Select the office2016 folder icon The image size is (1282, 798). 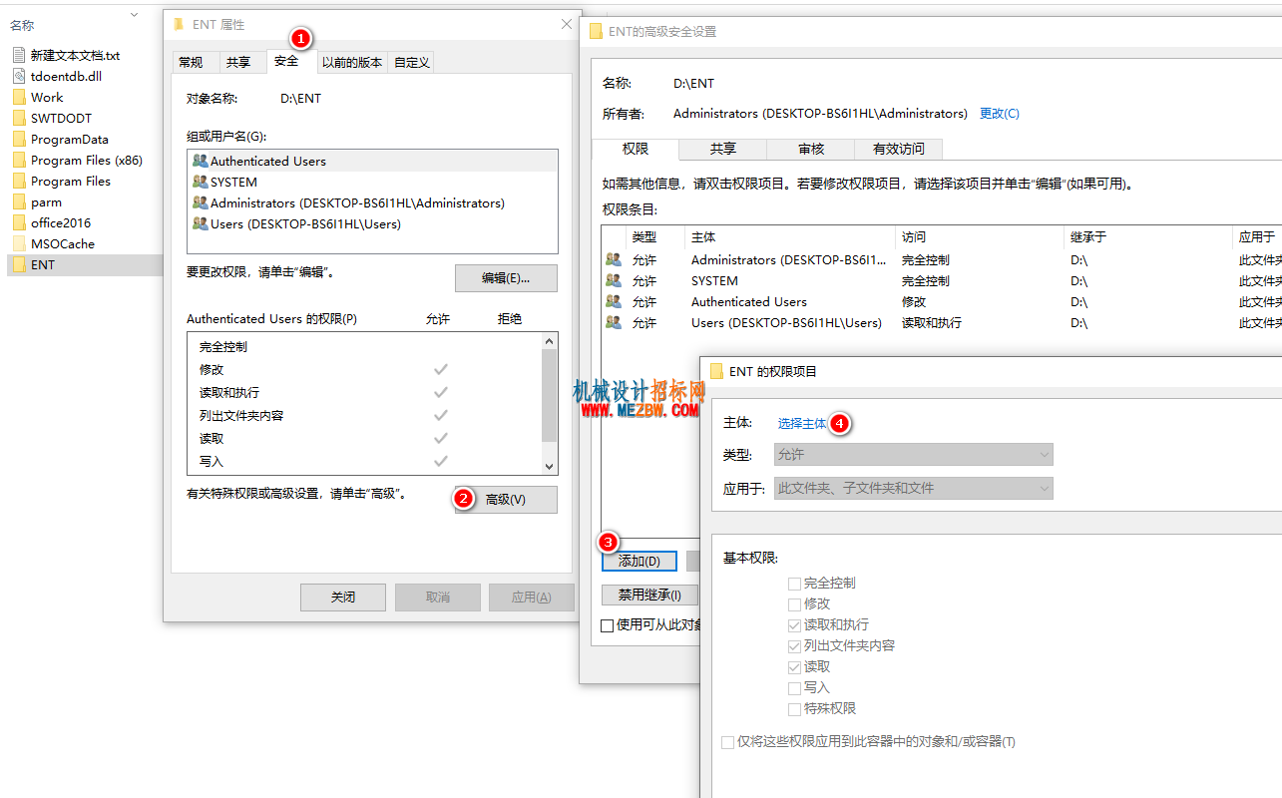[19, 222]
